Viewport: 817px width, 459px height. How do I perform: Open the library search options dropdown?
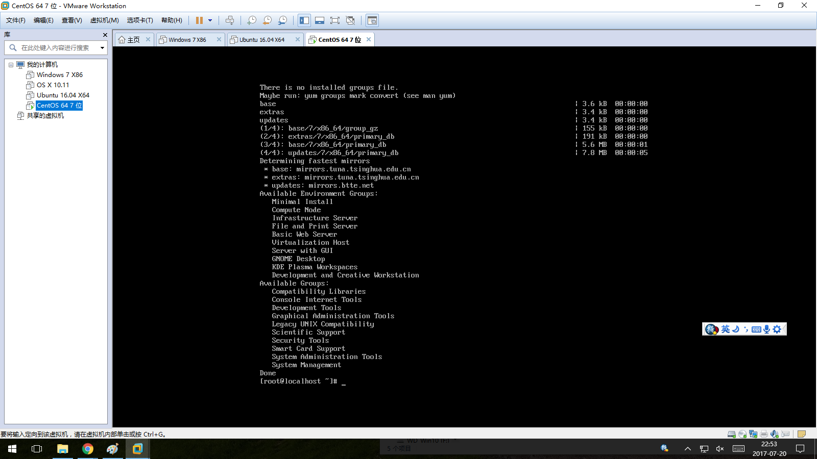102,48
